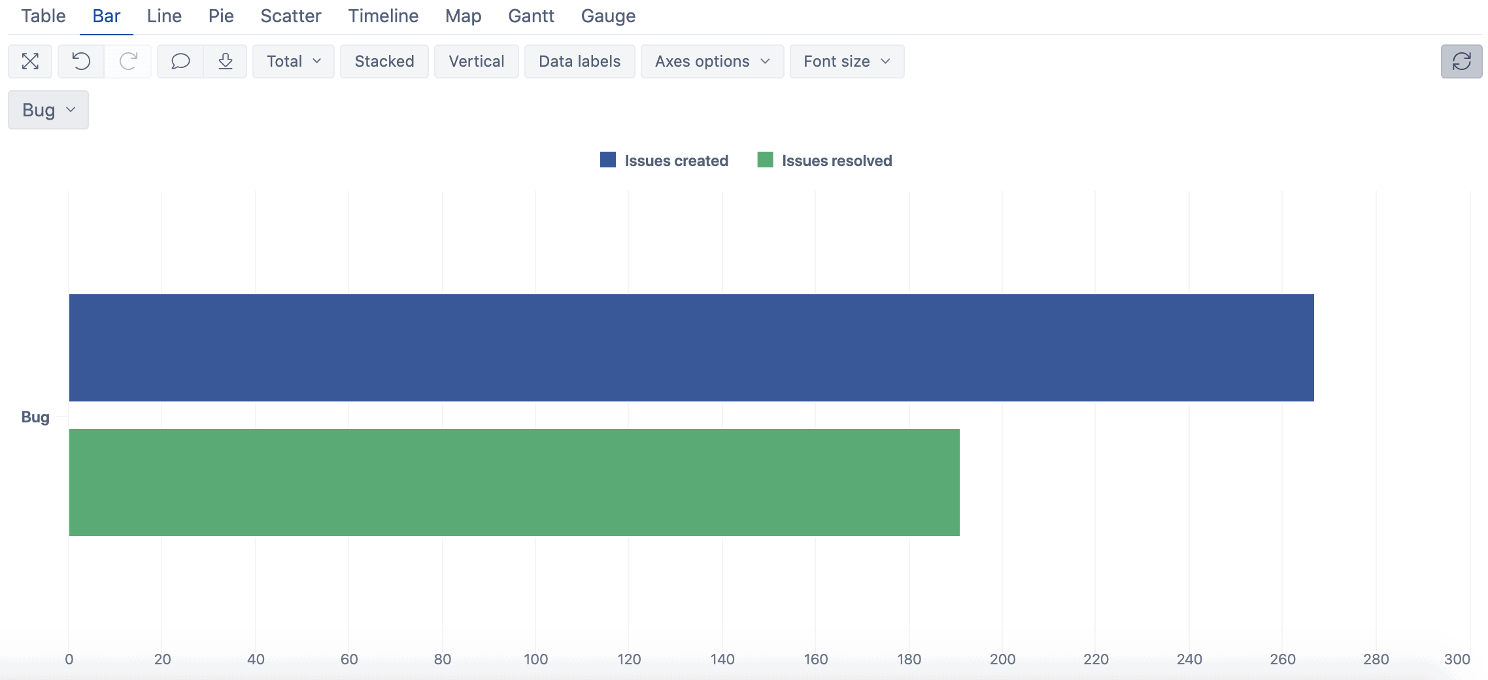Click the redo icon
The image size is (1488, 680).
(x=128, y=61)
